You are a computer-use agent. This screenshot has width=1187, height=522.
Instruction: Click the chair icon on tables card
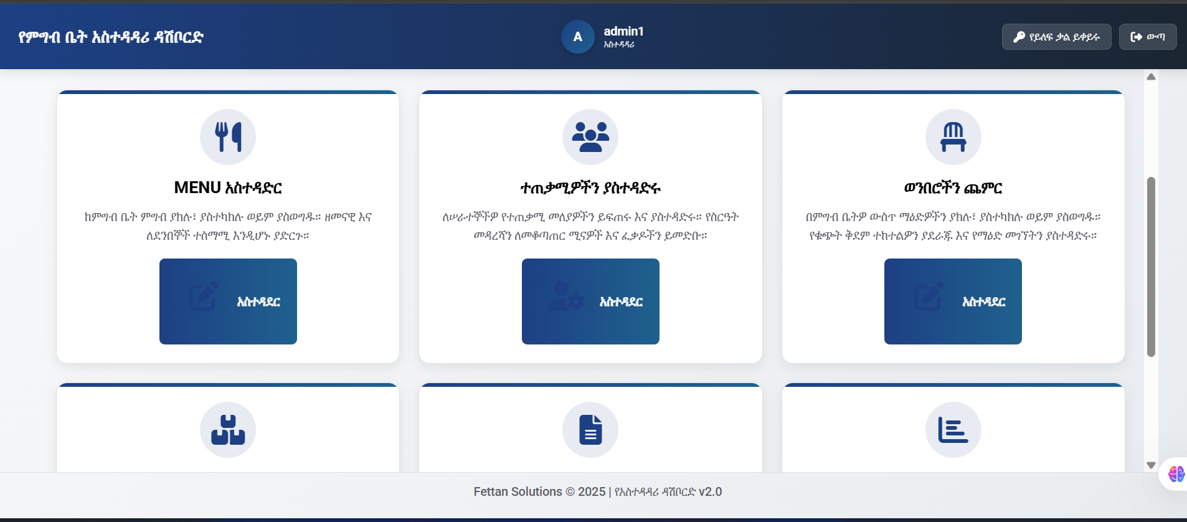click(953, 137)
